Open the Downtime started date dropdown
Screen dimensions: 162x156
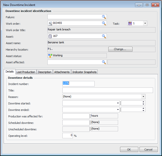tap(118, 103)
